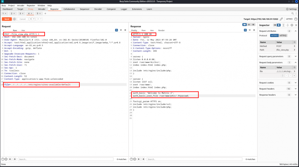Switch to the Proxy tab

[x=30, y=9]
